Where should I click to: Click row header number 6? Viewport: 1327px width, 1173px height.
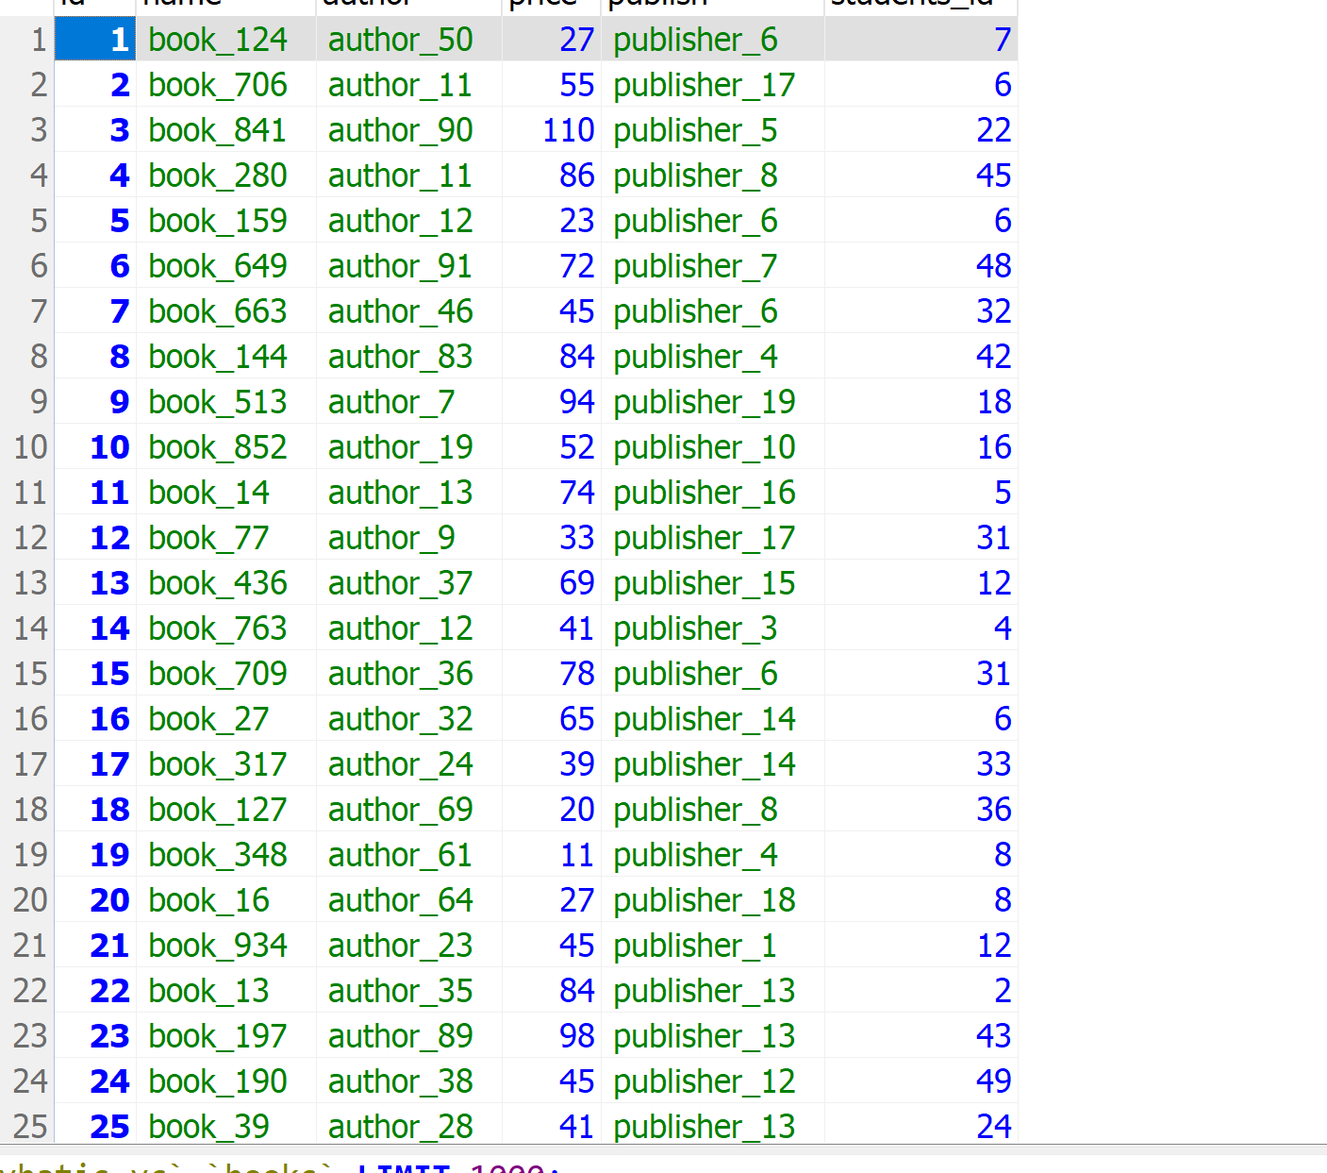pos(27,265)
